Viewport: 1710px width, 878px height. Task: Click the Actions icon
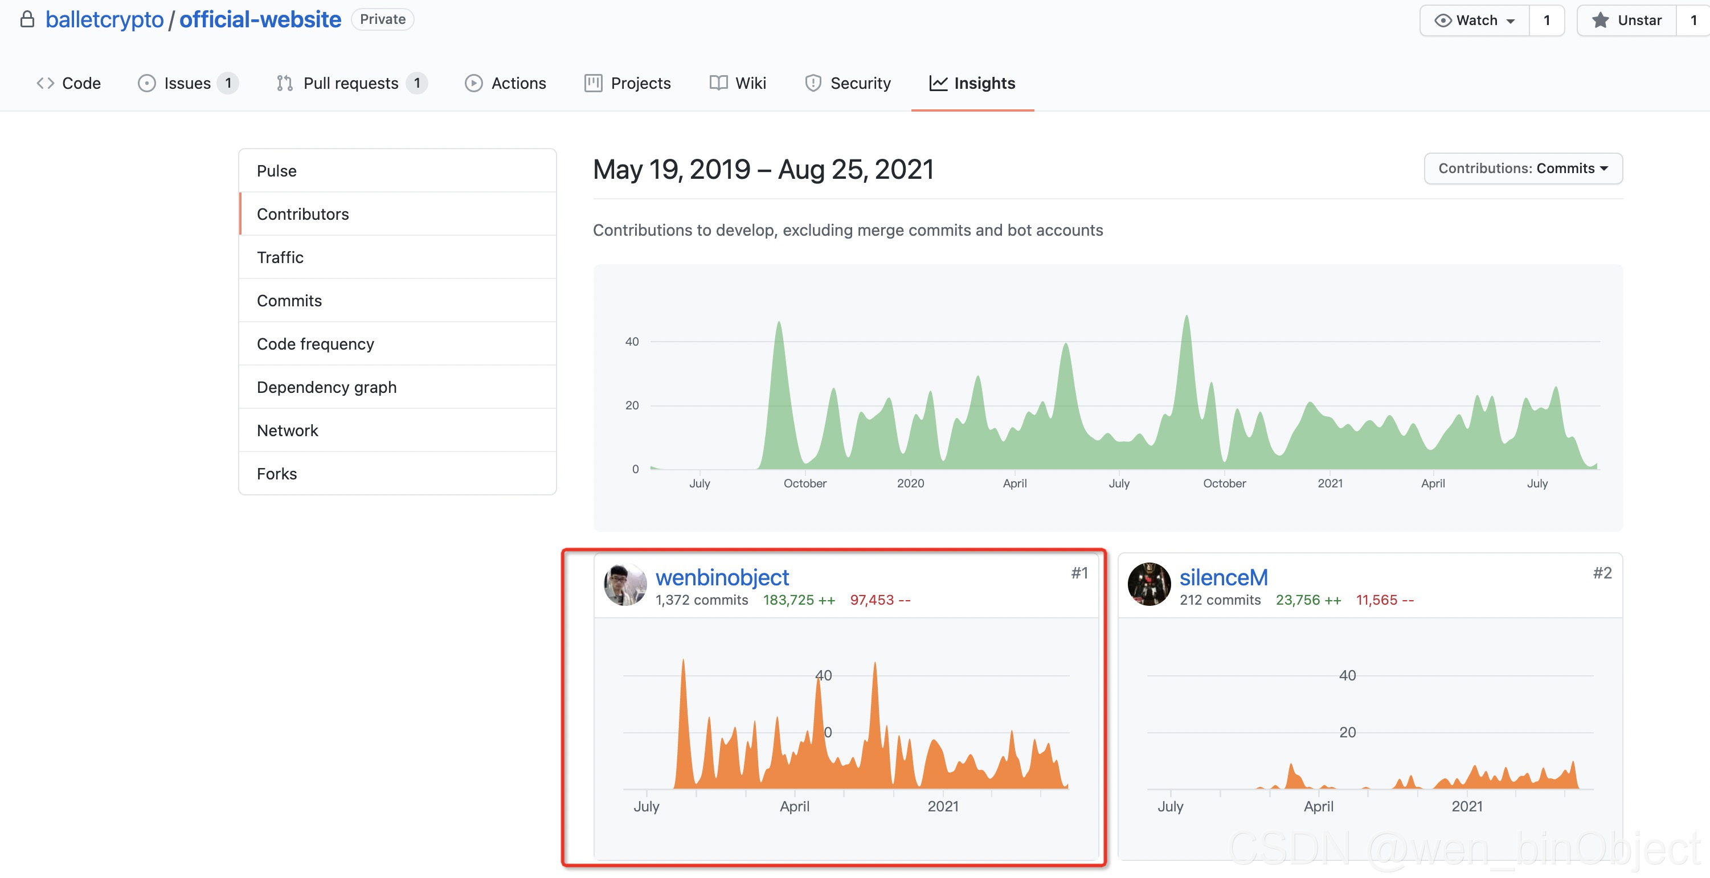[472, 82]
